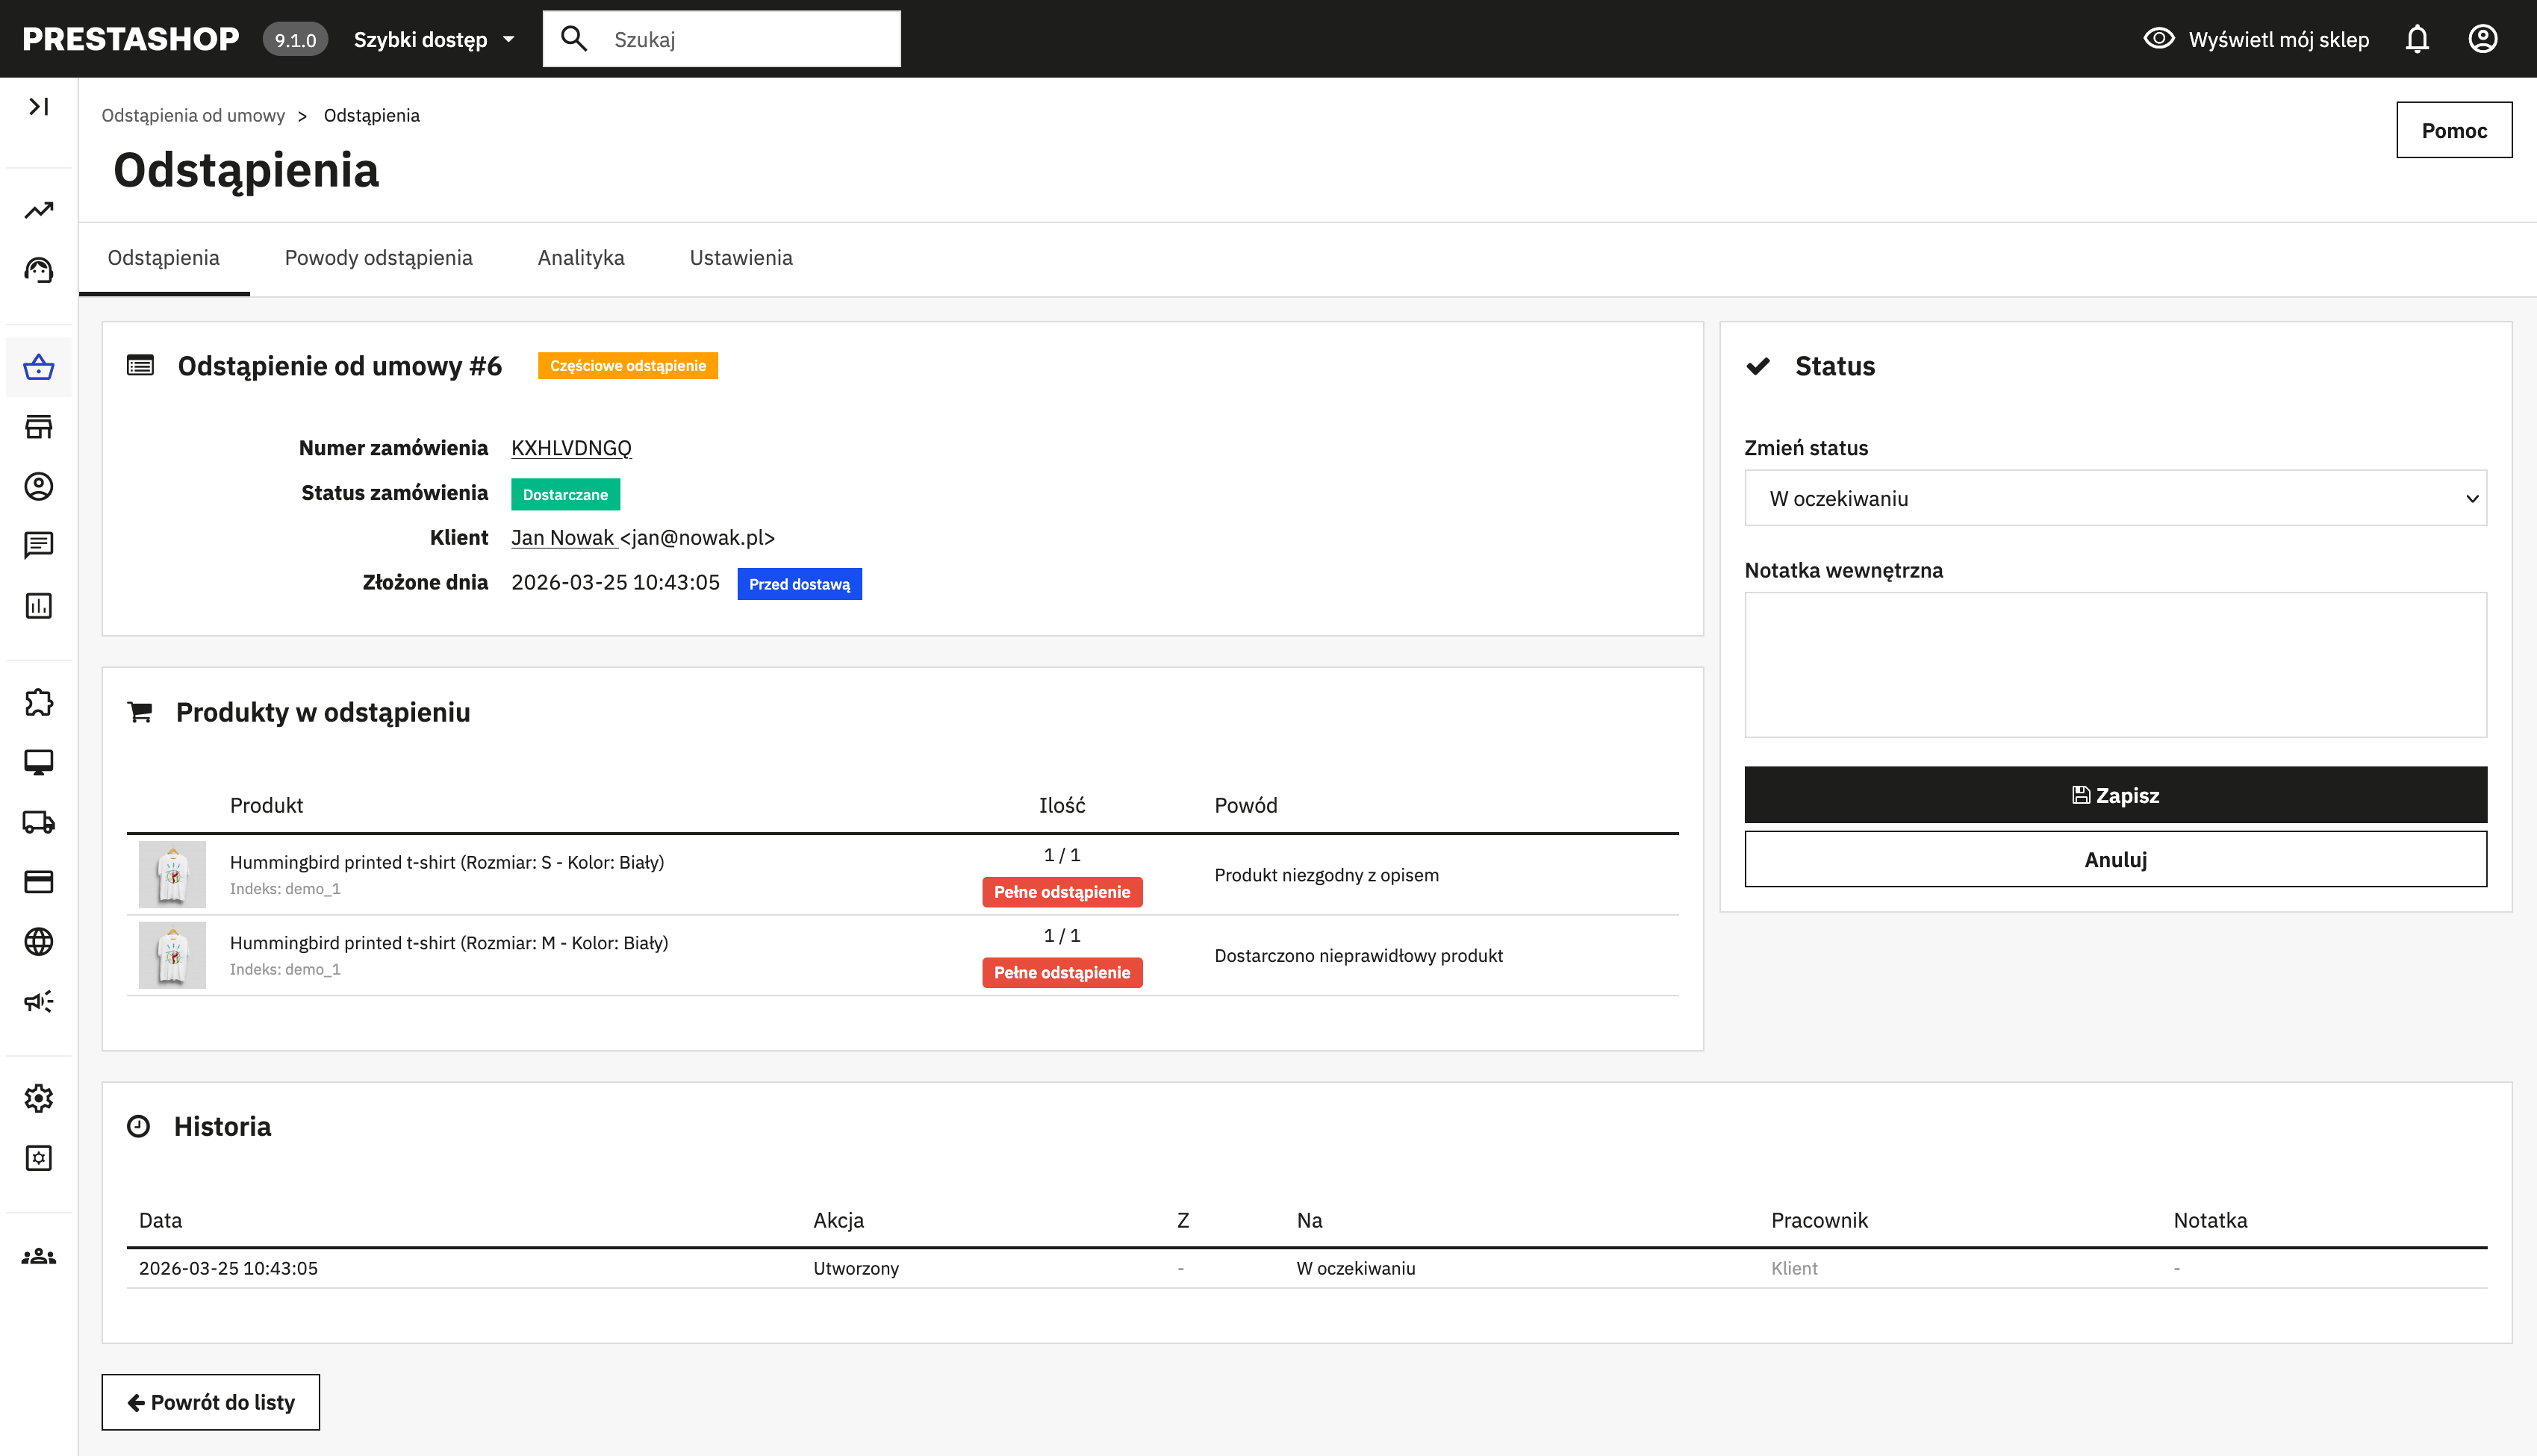Open order link KXHLVDNGQ
This screenshot has height=1456, width=2537.
[x=571, y=448]
